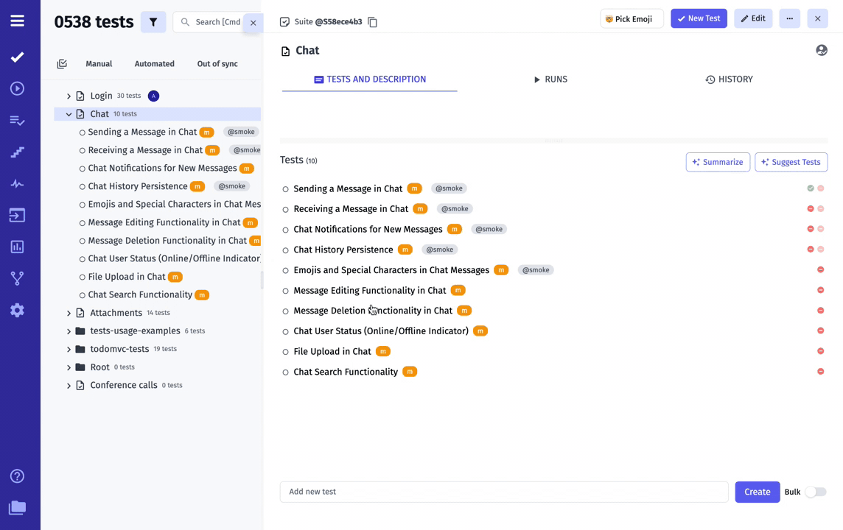Open the Analytics chart sidebar icon
Viewport: 843px width, 530px height.
17,247
